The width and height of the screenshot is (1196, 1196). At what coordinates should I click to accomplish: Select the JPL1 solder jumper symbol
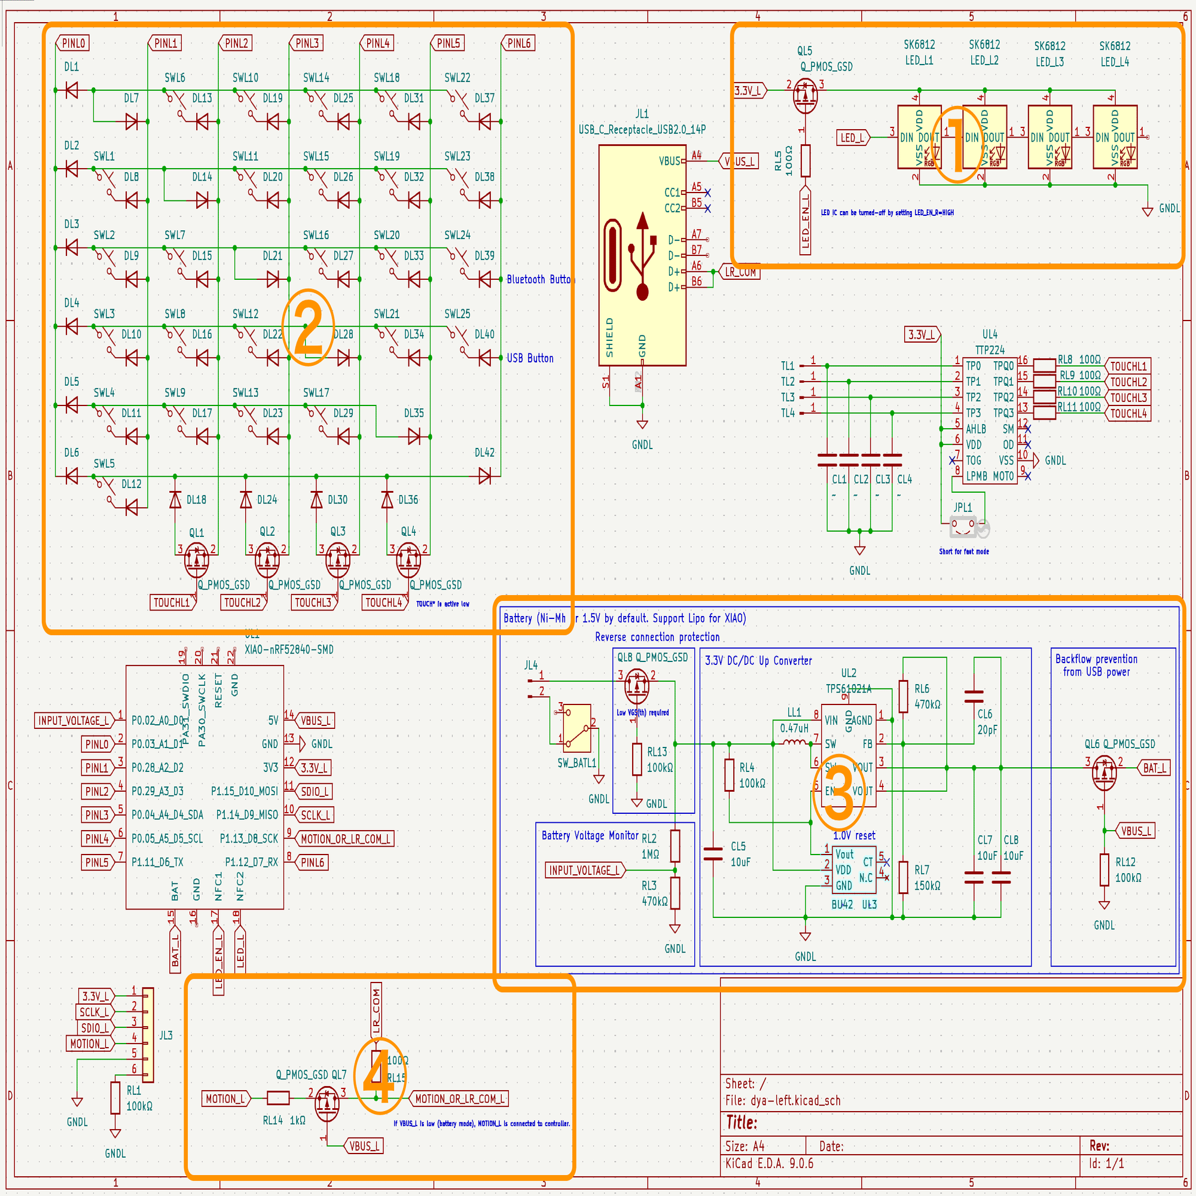963,527
